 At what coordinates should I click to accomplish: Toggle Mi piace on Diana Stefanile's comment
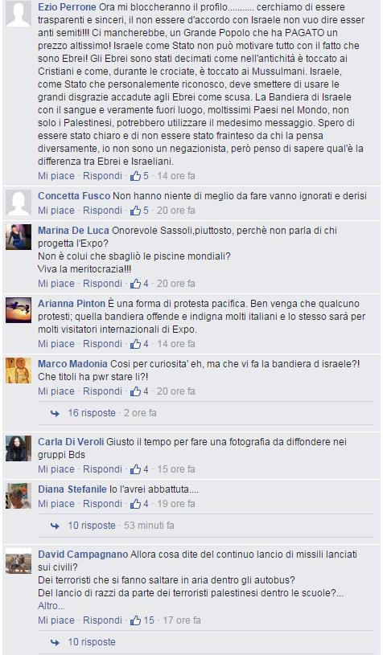pyautogui.click(x=56, y=504)
